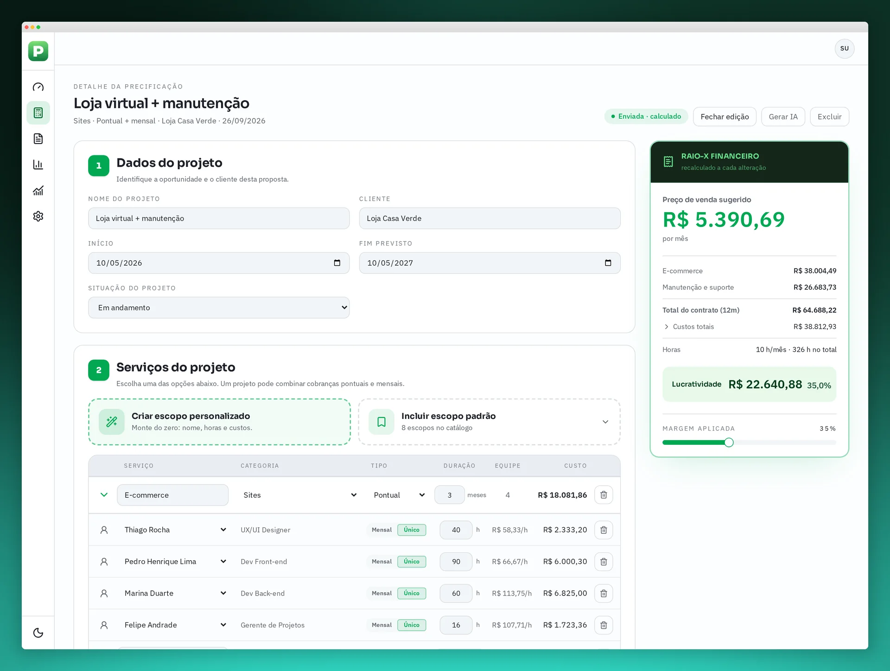Edit Pedro Henrique Lima's 90 hours field
This screenshot has height=671, width=890.
click(456, 562)
